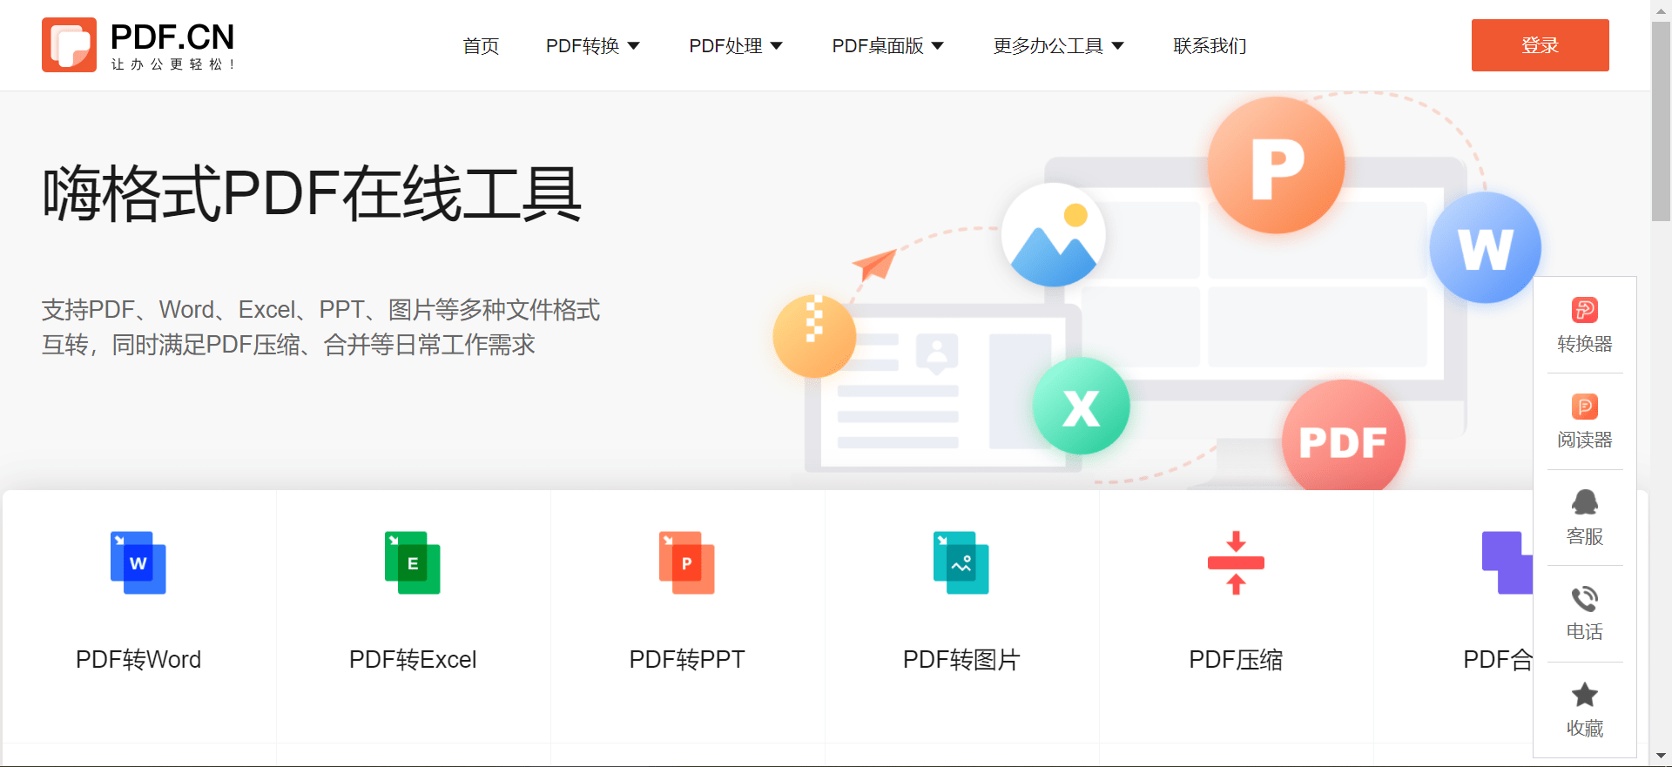Click the PDF转图片 label link
The width and height of the screenshot is (1672, 767).
(x=961, y=660)
